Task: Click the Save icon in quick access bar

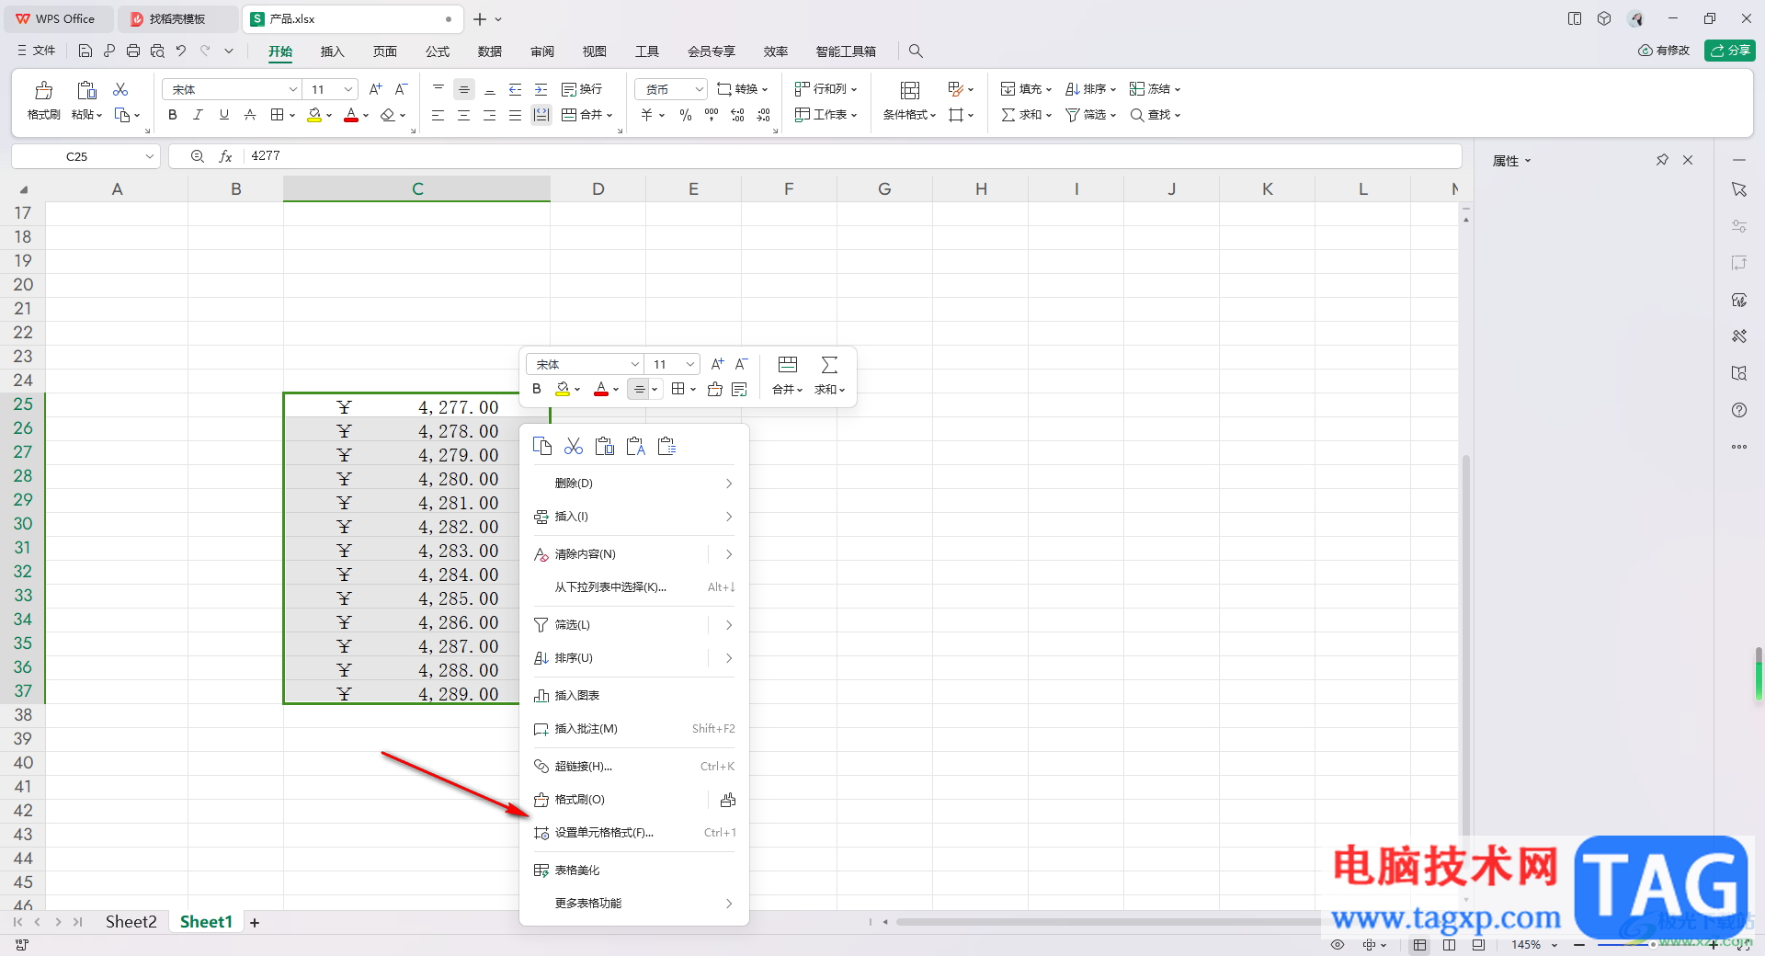Action: (85, 51)
